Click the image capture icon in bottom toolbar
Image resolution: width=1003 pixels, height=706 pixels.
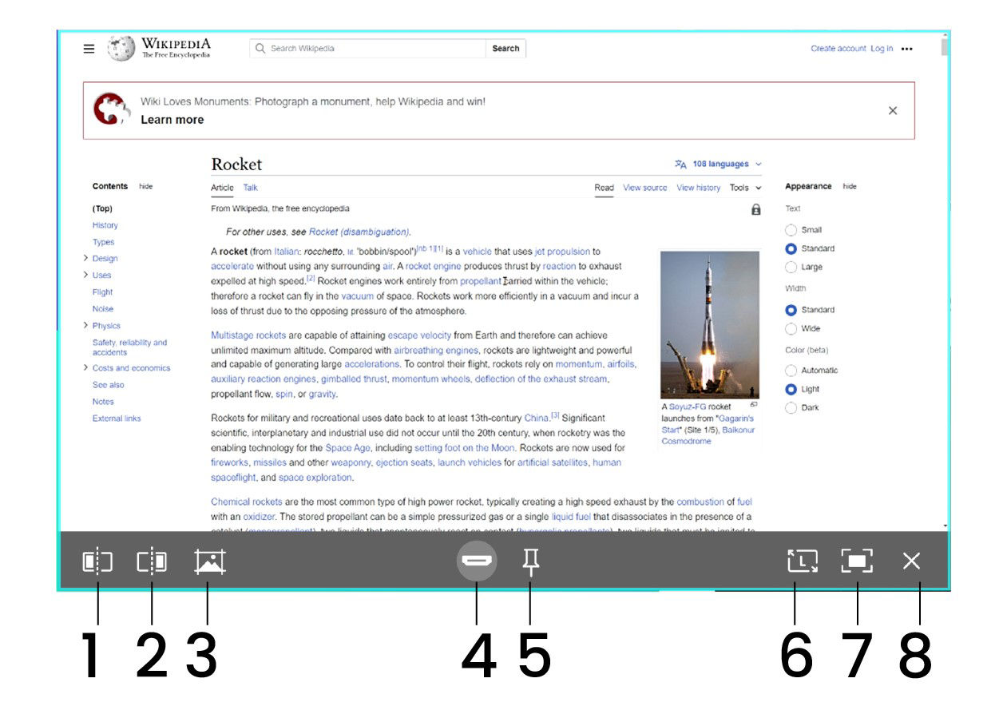tap(209, 562)
